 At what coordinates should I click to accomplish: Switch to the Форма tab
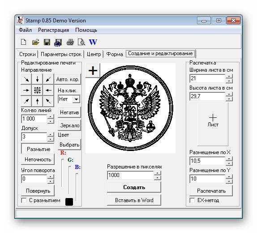coord(115,54)
